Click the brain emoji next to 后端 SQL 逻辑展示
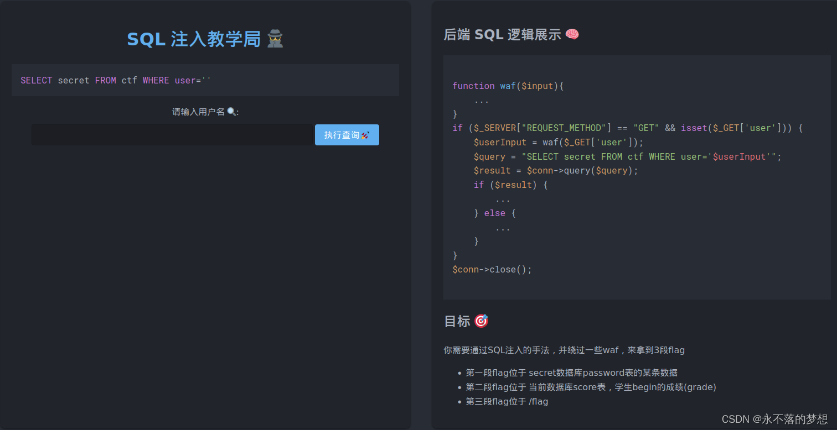The width and height of the screenshot is (837, 430). point(571,34)
